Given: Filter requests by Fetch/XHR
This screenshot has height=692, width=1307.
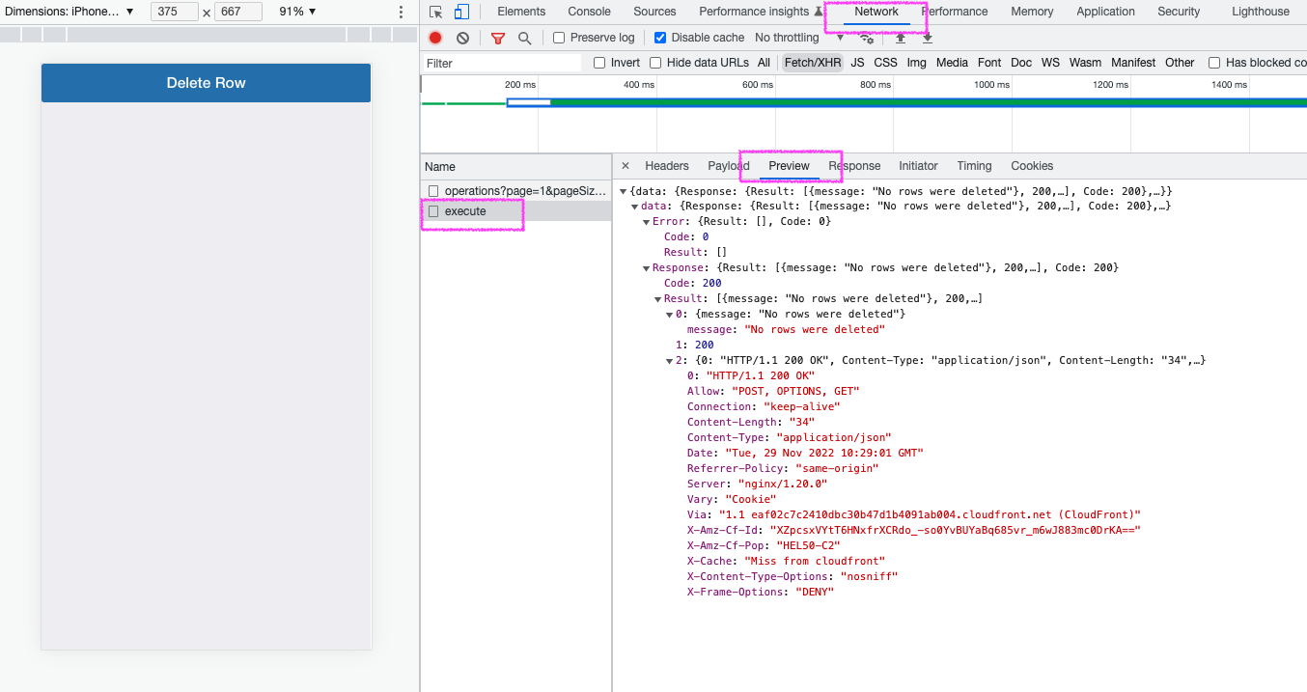Looking at the screenshot, I should pos(813,63).
